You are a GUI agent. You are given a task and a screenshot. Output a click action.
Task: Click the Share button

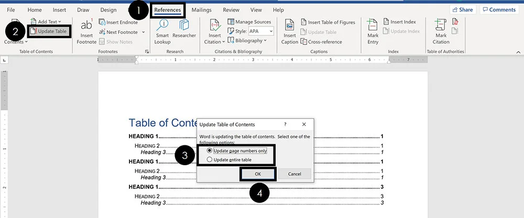(x=463, y=9)
